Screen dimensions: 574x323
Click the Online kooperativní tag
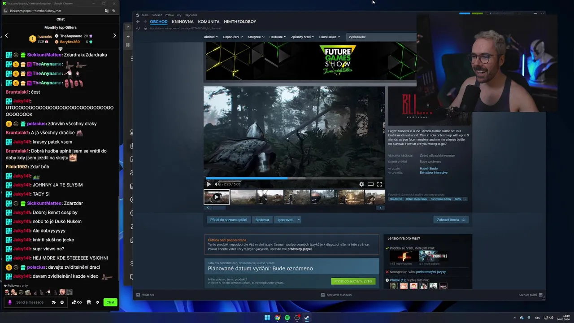click(x=417, y=199)
